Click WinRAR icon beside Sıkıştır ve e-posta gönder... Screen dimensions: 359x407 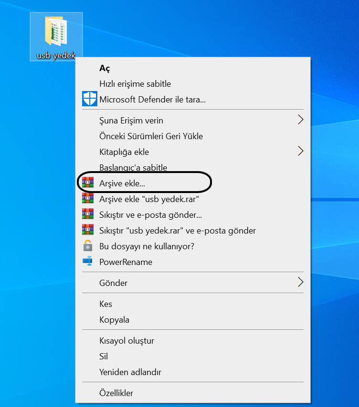click(87, 214)
